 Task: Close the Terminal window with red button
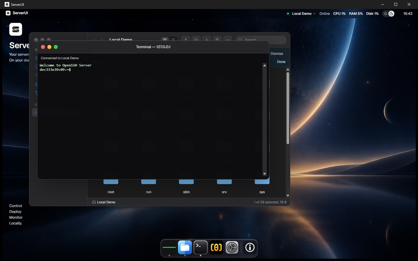pyautogui.click(x=43, y=47)
